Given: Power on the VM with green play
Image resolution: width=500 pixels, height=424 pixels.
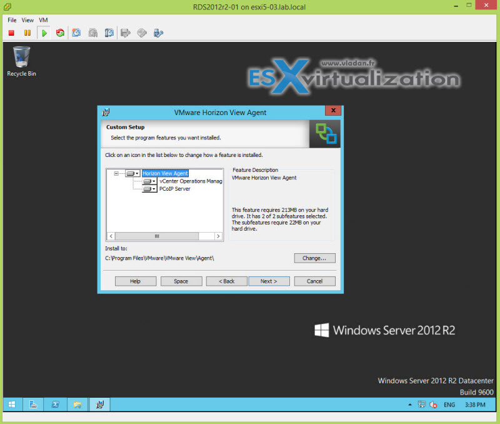Looking at the screenshot, I should tap(44, 33).
